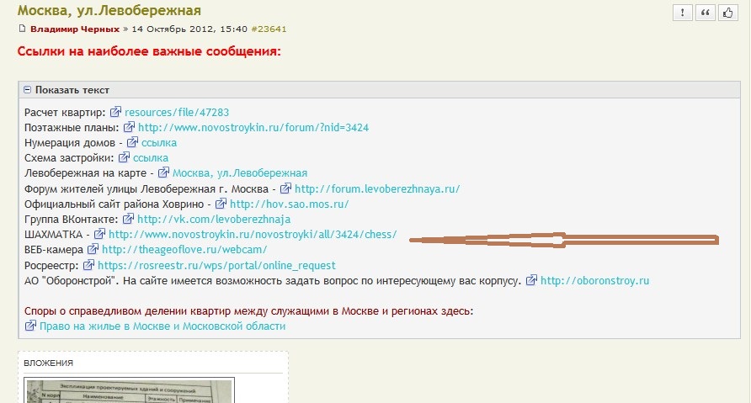This screenshot has height=403, width=751.
Task: Open forum.levoberezhnaya.ru residents forum link
Action: point(377,188)
